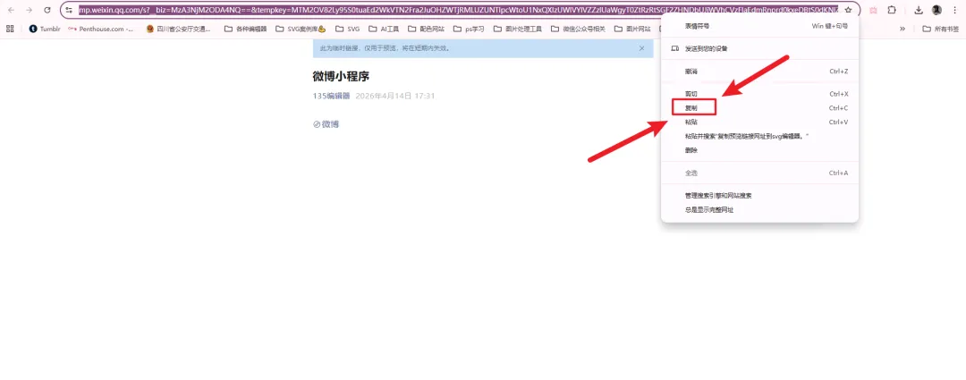Choose 全选 in the context menu
Image resolution: width=966 pixels, height=380 pixels.
coord(759,173)
